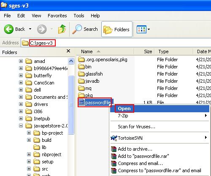This screenshot has width=211, height=176.
Task: Choose Add to archive in context menu
Action: 160,149
